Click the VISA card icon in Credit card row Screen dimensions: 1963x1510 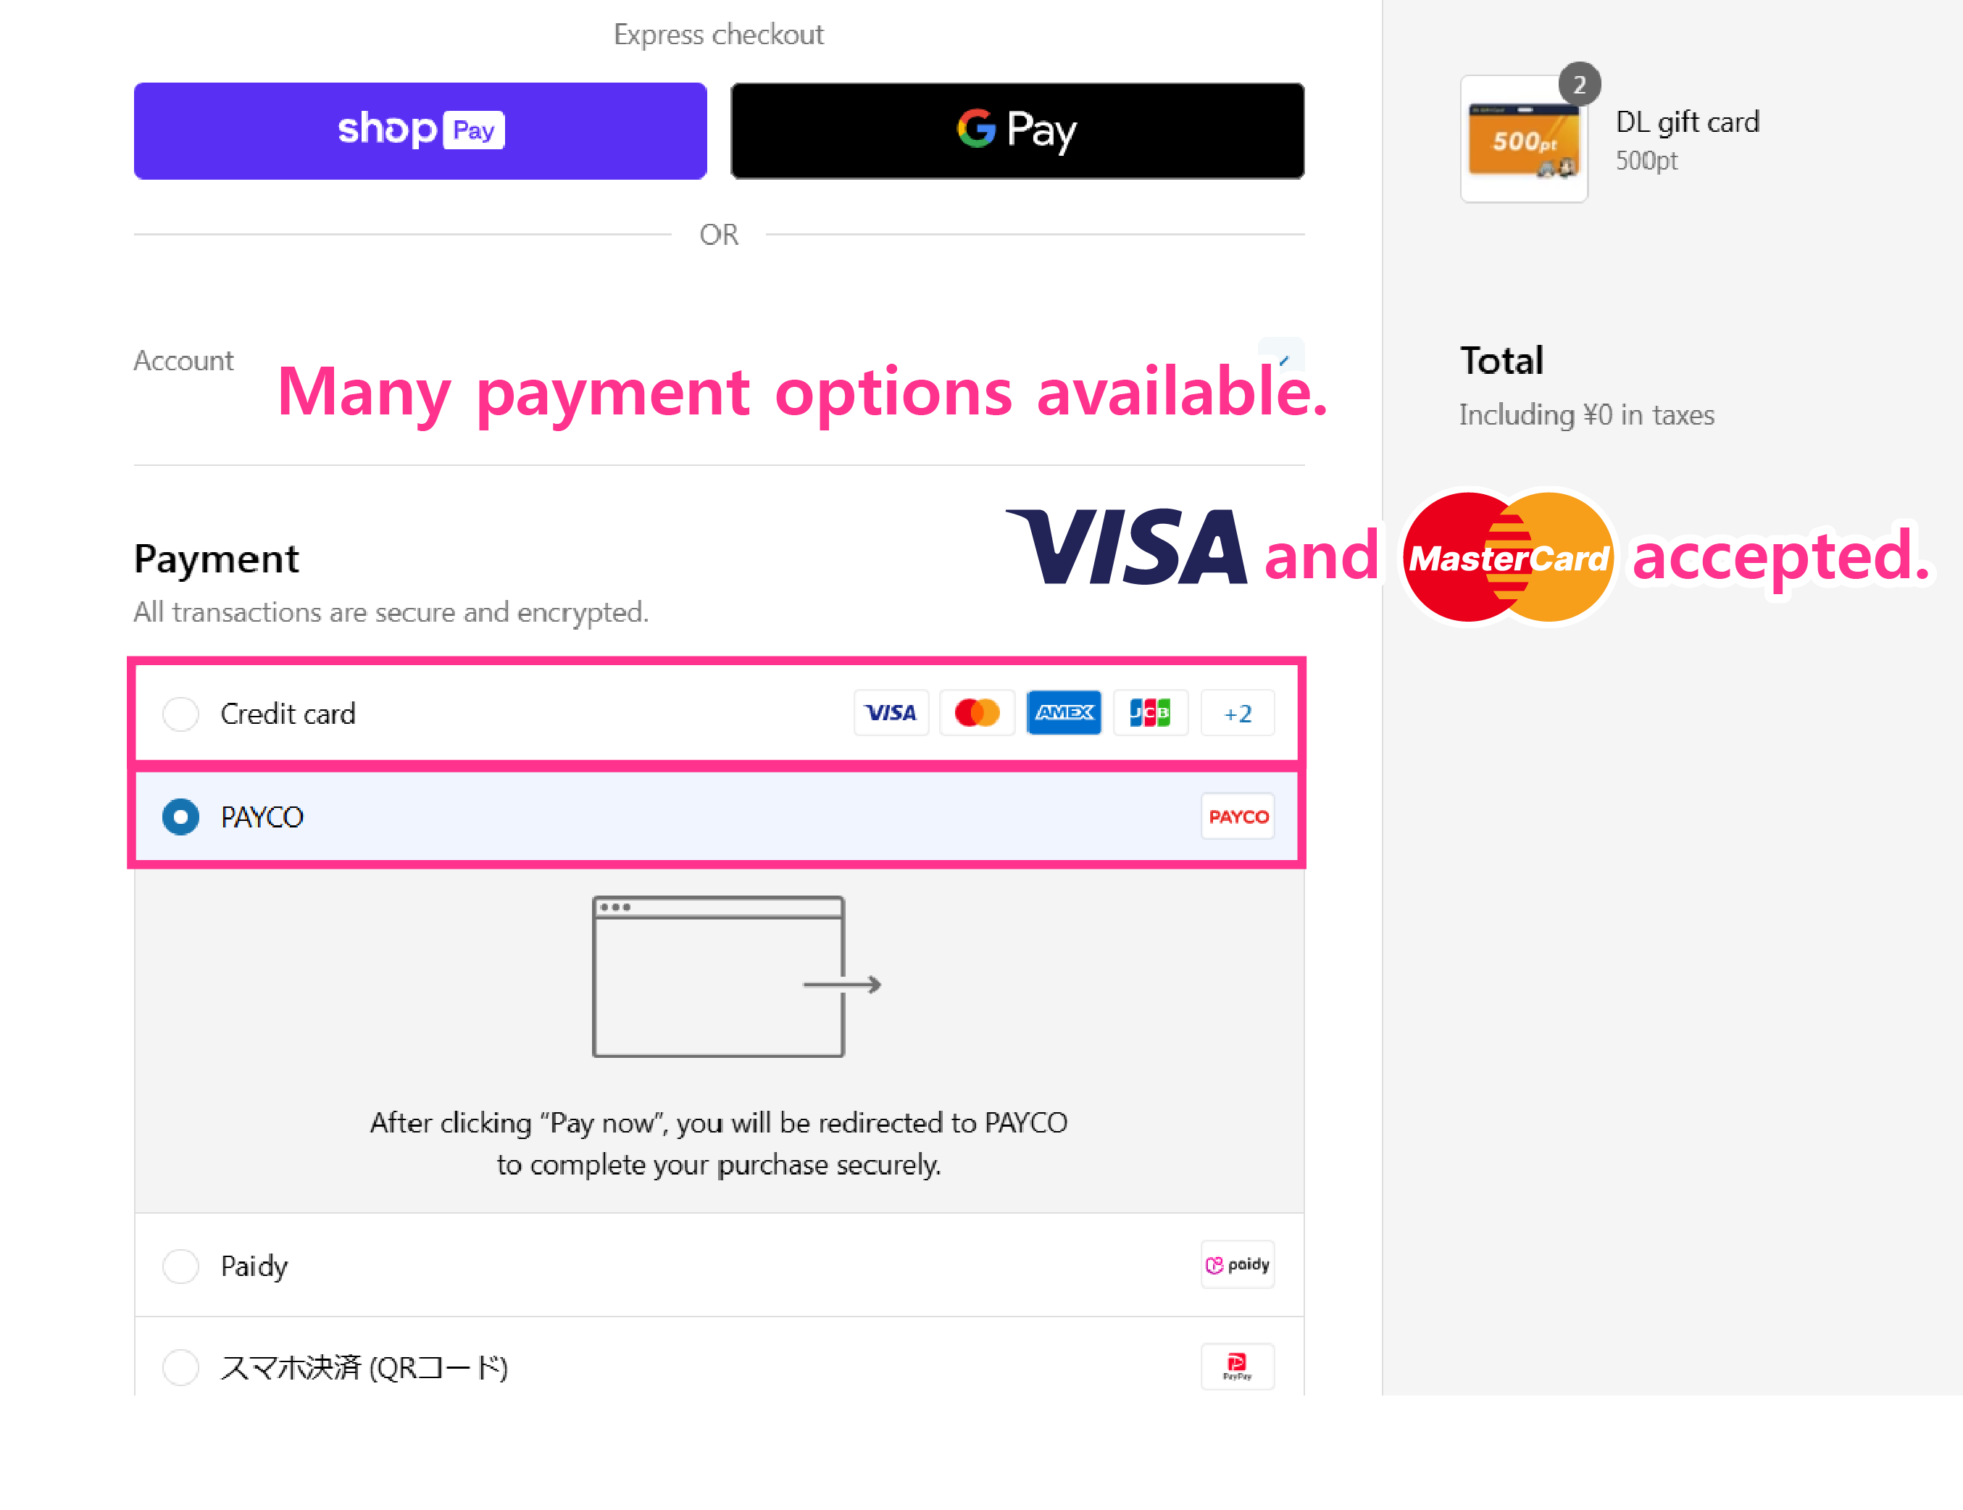[891, 713]
